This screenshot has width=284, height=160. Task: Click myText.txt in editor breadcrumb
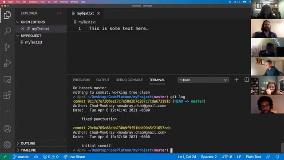87,22
